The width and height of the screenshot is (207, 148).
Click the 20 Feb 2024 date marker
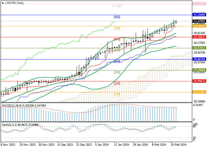pos(178,145)
